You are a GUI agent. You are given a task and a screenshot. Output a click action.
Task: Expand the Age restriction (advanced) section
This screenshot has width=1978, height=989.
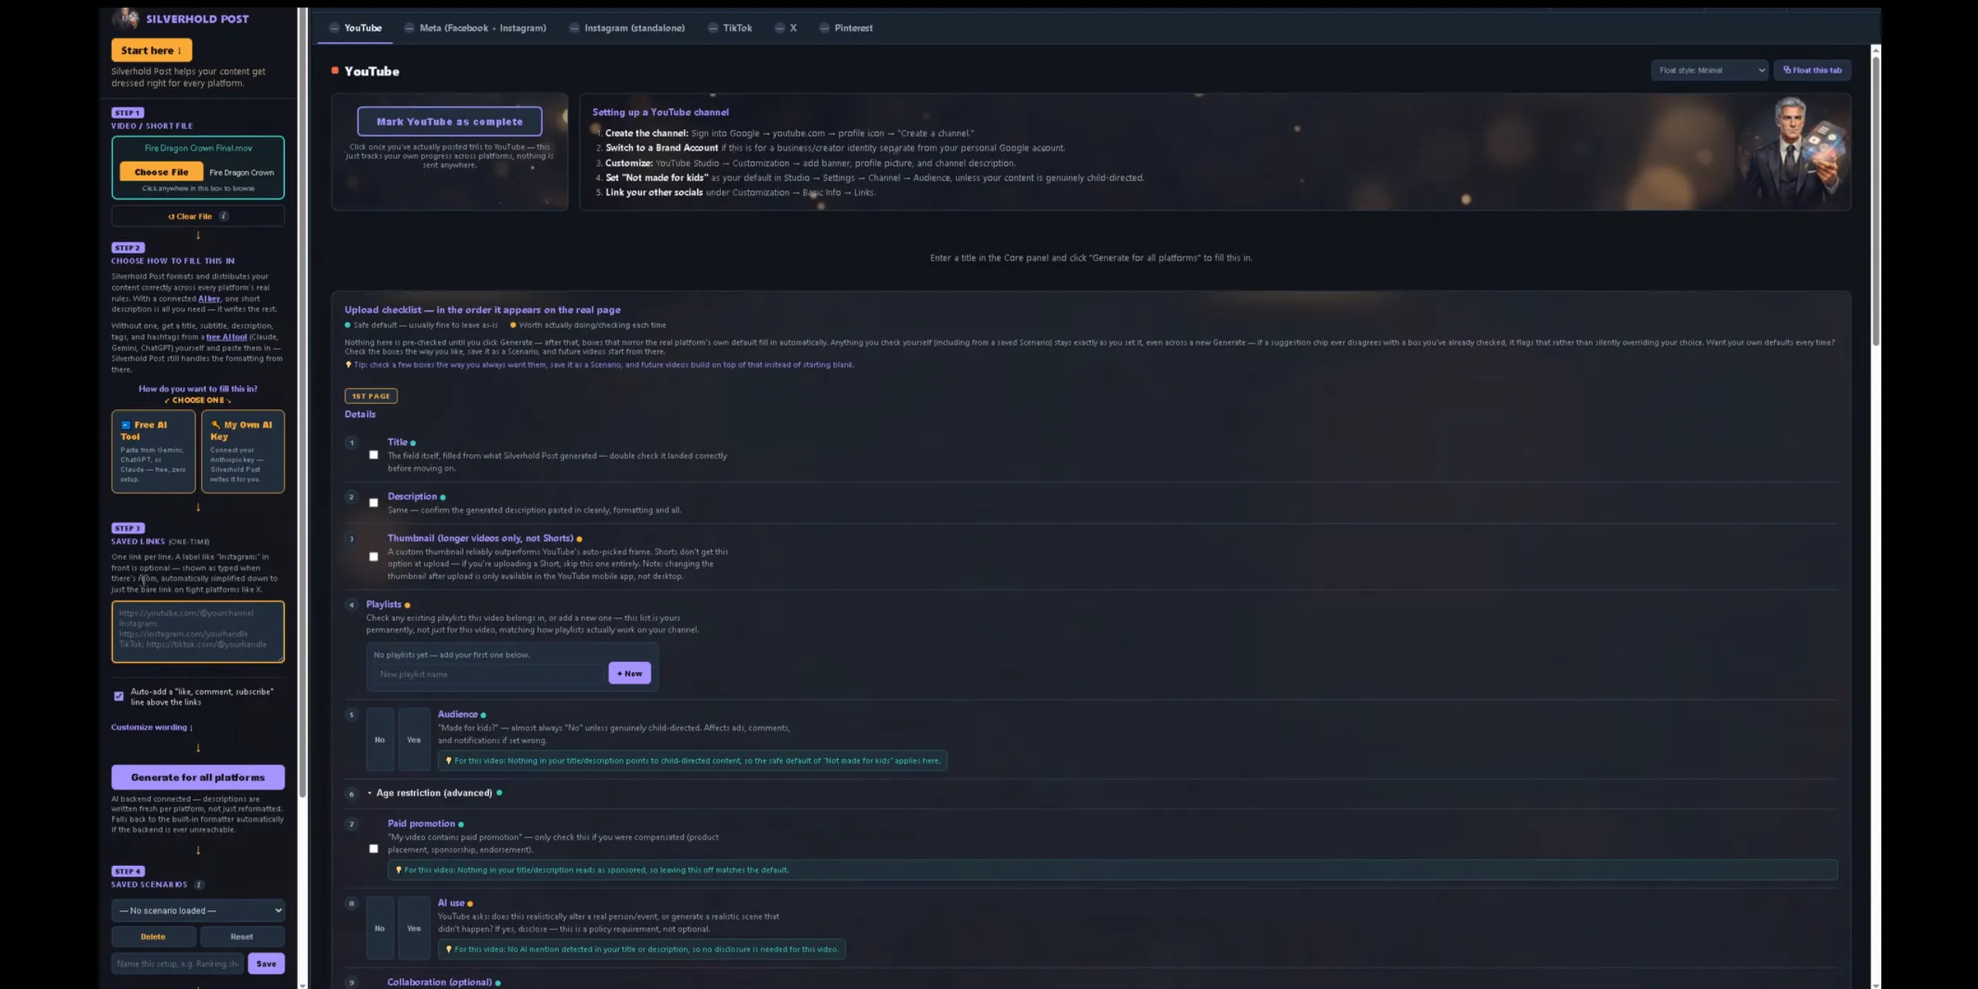[x=434, y=793]
